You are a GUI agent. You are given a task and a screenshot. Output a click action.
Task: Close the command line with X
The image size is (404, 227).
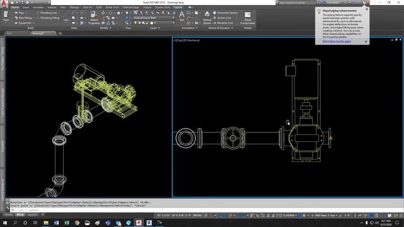coord(8,203)
